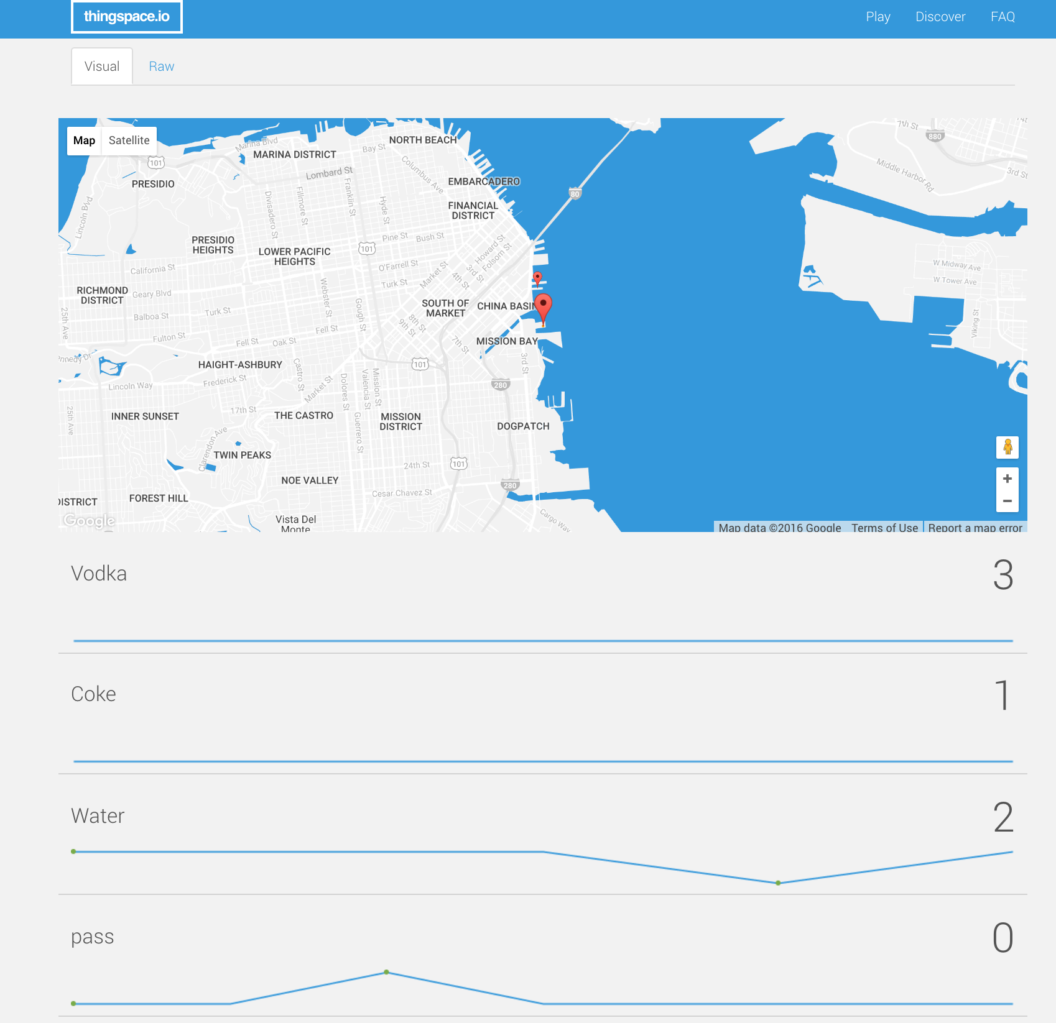Click the MISSION BAY map label

click(507, 341)
